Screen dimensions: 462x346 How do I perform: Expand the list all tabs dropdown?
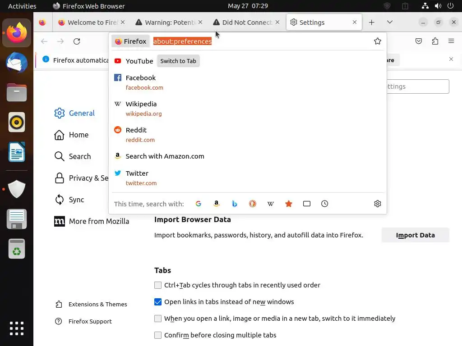(x=389, y=22)
